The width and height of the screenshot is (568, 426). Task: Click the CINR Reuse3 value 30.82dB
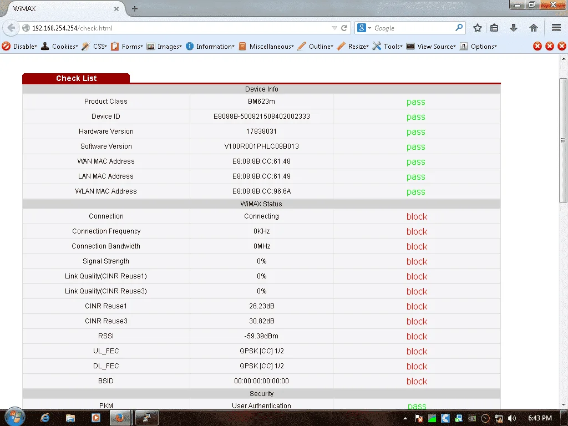[x=262, y=321]
